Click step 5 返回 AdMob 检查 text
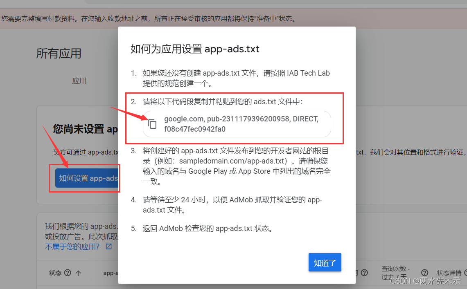This screenshot has width=467, height=289. (x=208, y=229)
